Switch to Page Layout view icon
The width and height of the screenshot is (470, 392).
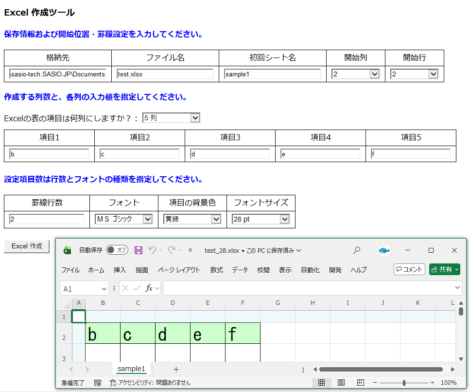(x=341, y=383)
